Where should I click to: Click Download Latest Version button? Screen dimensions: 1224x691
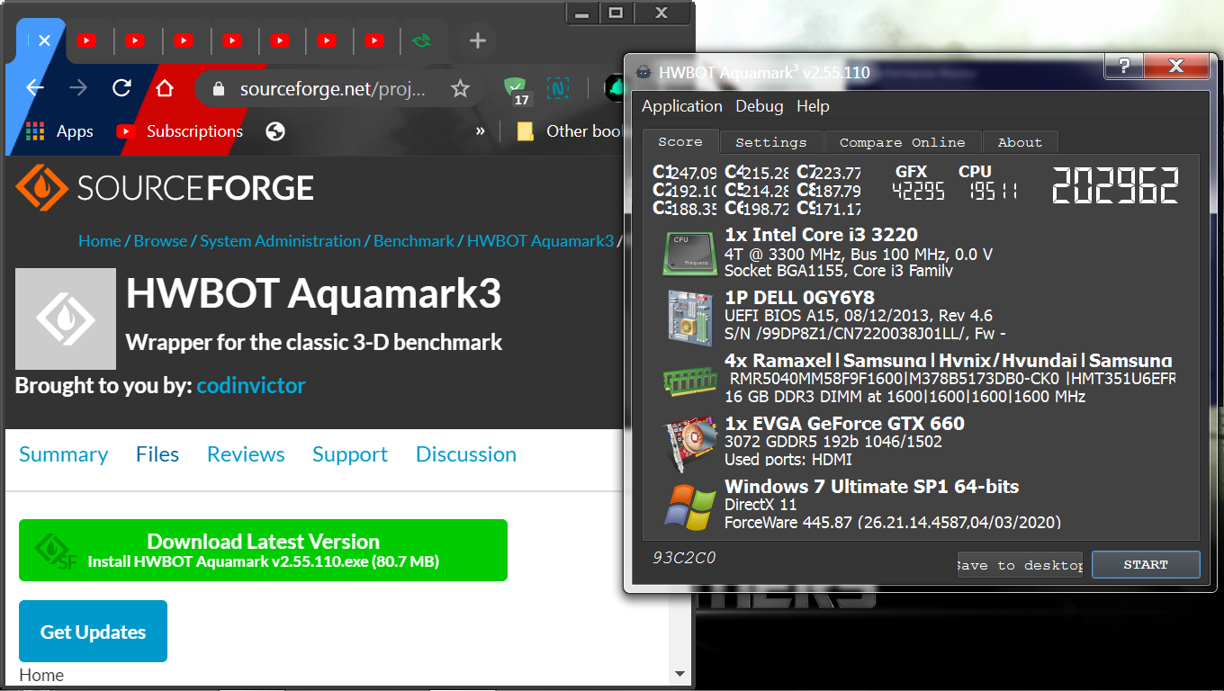[263, 550]
